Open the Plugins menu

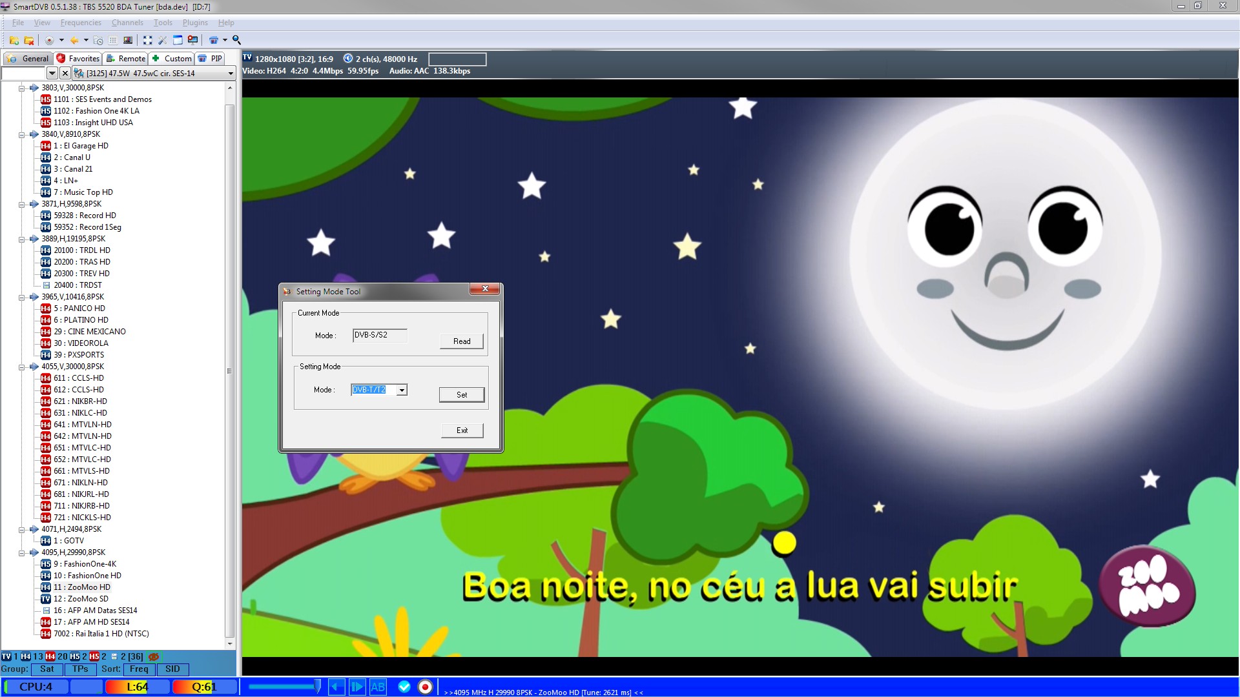click(x=195, y=23)
